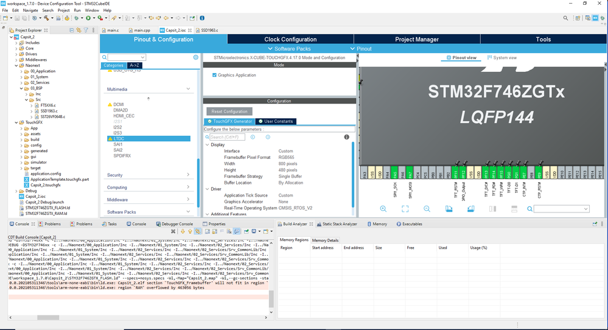Switch to main.cpp editor tab
The image size is (608, 330).
click(x=141, y=30)
